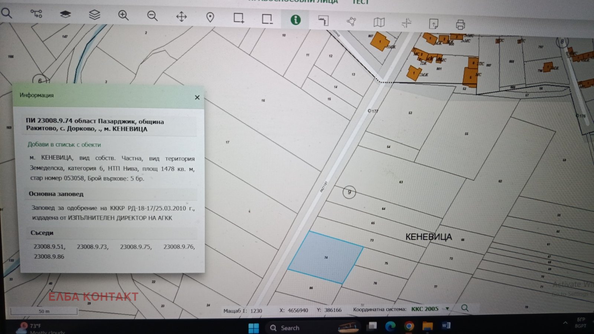Click the coordinate search magnifier icon
Screen dimensions: 594x334
pos(464,308)
